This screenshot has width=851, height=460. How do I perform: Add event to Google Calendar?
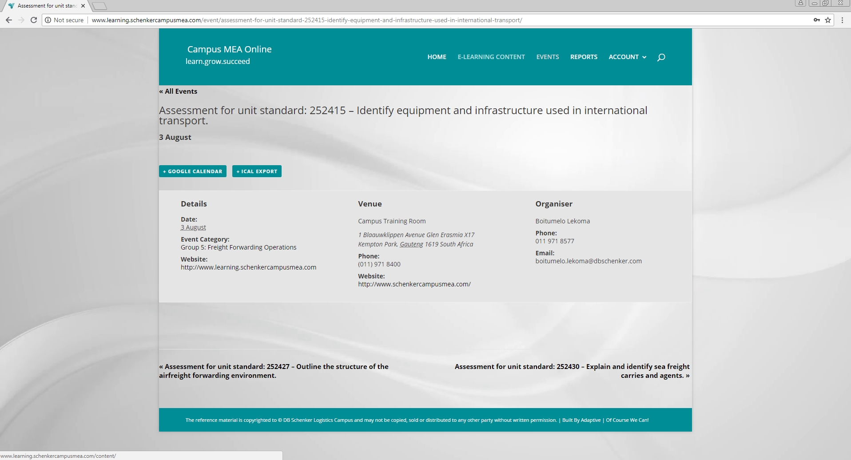coord(193,171)
